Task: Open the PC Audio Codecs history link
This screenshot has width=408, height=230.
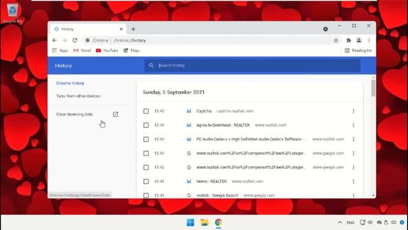Action: 251,139
